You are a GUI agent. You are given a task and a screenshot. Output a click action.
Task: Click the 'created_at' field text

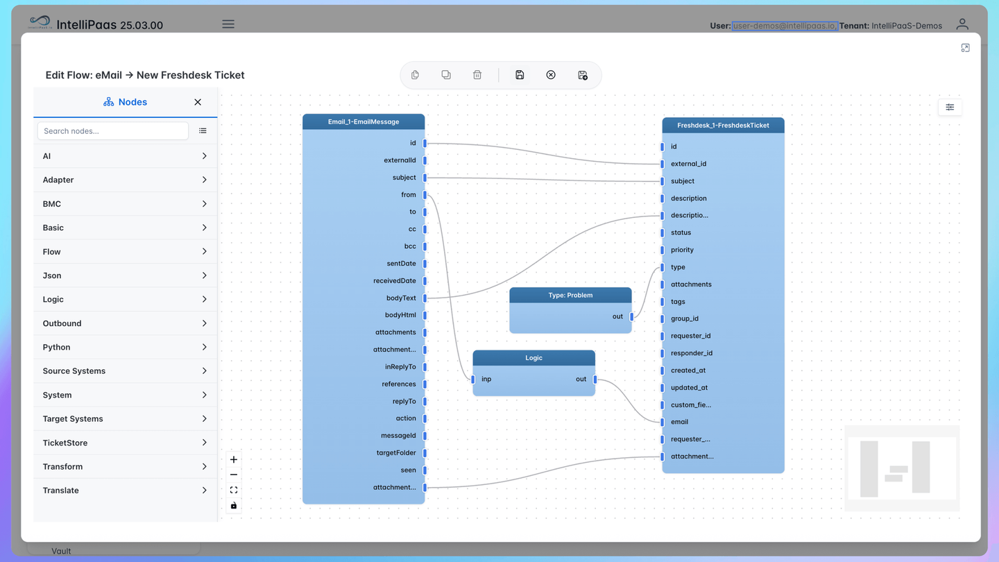click(688, 371)
